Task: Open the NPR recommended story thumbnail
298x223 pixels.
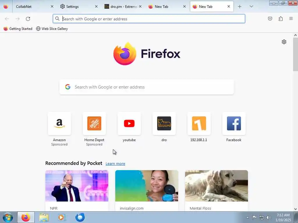Action: click(x=77, y=186)
